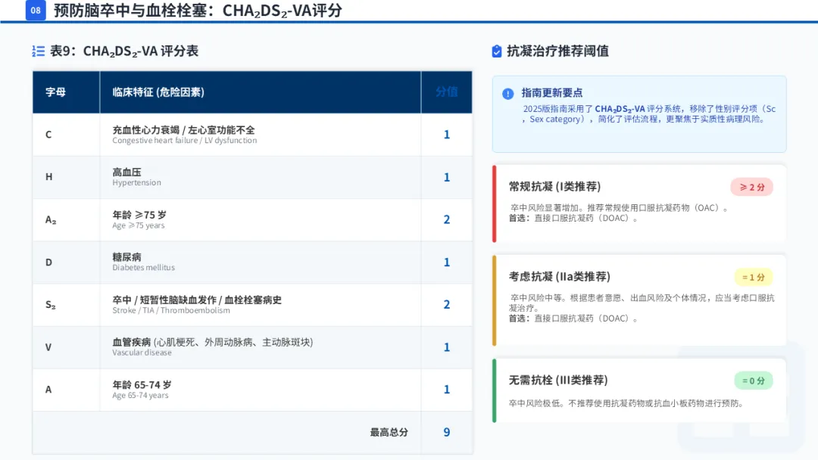Click the clipboard icon beside 抗凝治疗推荐阈值
Screen dimensions: 818x460
(497, 51)
